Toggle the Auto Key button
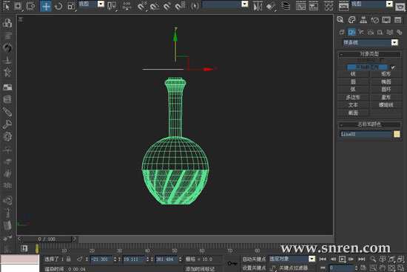Viewport: 407px width, 272px height. (254, 259)
